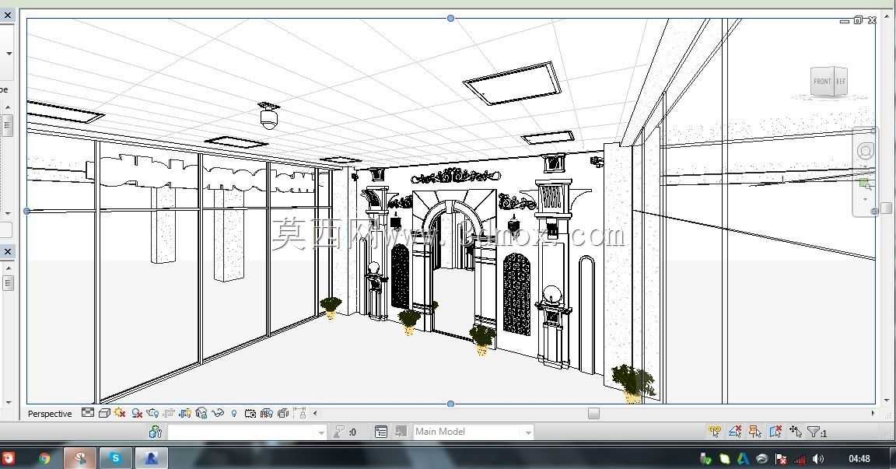Click the horizontal scrollbar thumb
Viewport: 896px width, 469px height.
593,413
